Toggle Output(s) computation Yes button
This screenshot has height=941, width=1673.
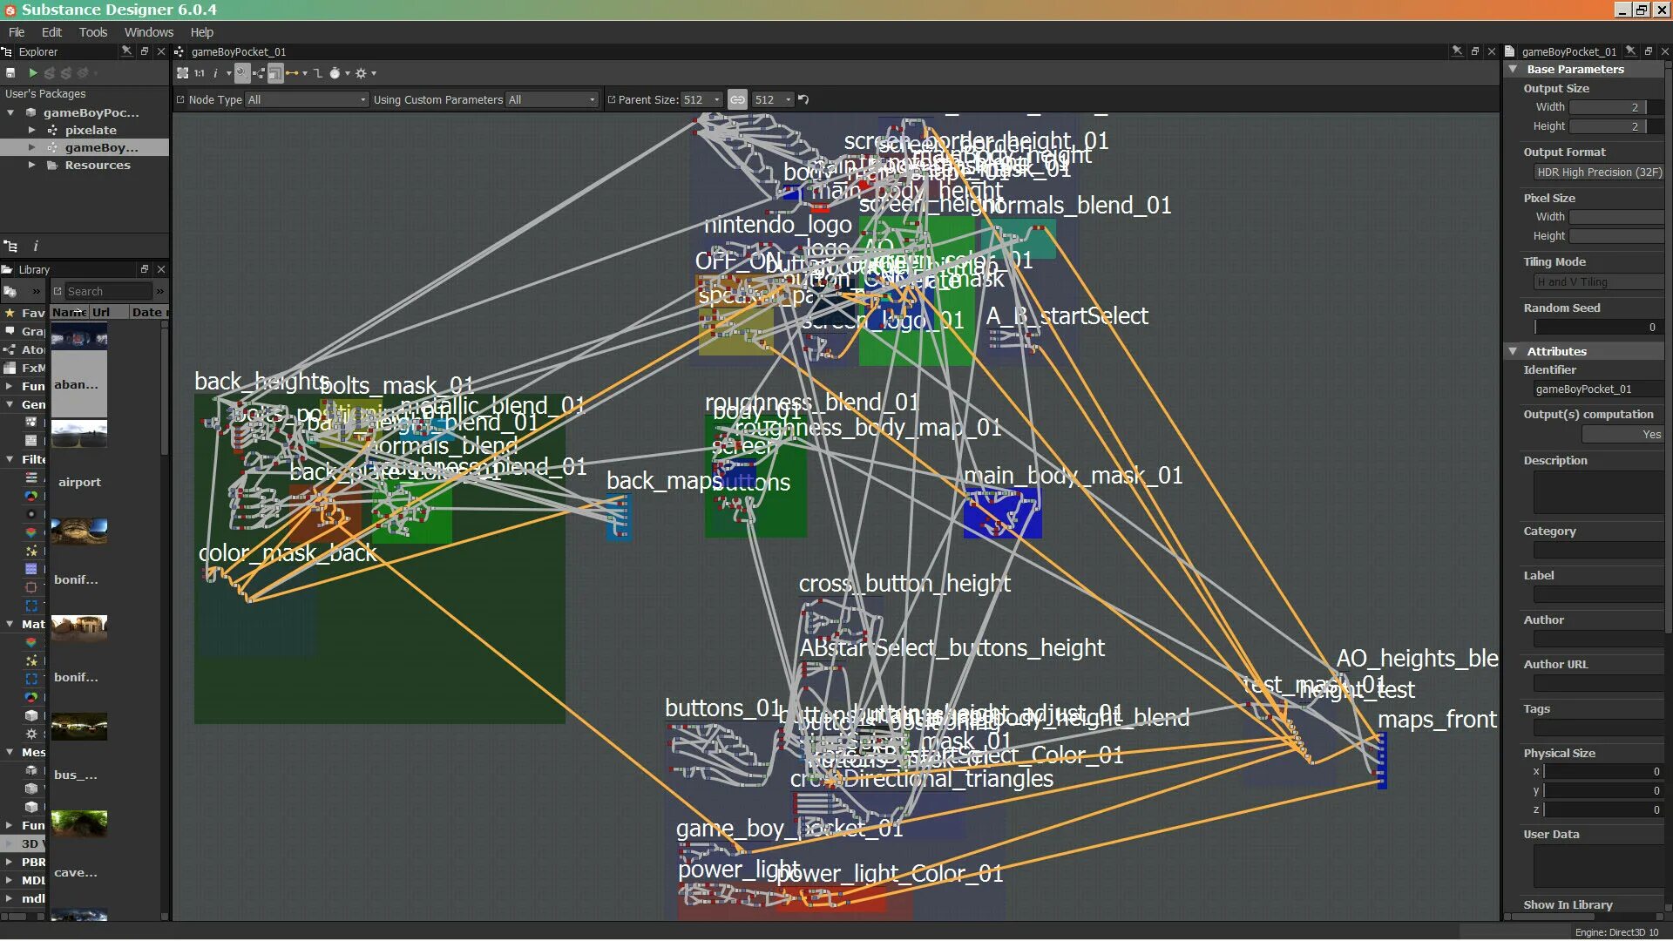(x=1623, y=435)
